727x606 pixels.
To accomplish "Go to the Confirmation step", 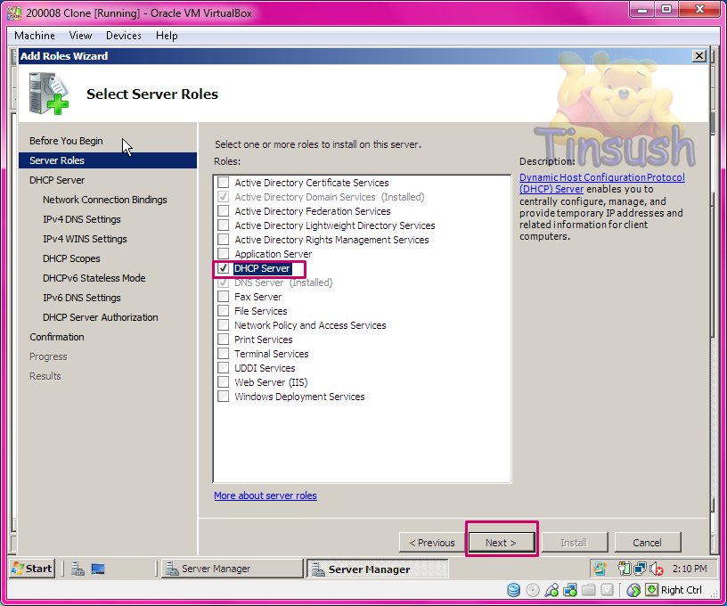I will coord(57,337).
